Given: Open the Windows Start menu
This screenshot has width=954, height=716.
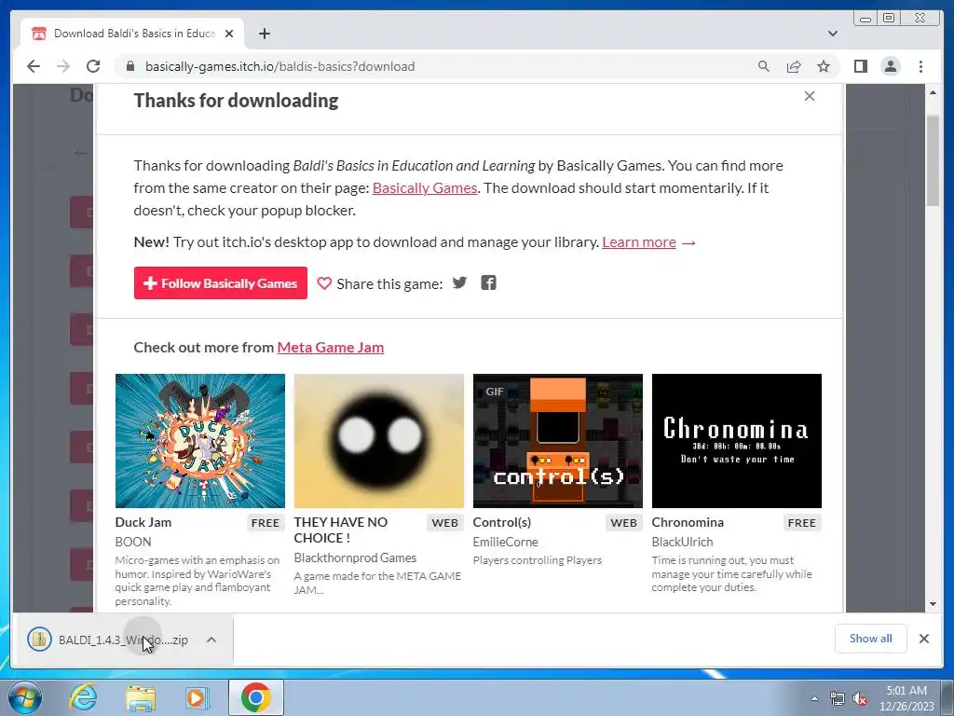Looking at the screenshot, I should coord(25,697).
